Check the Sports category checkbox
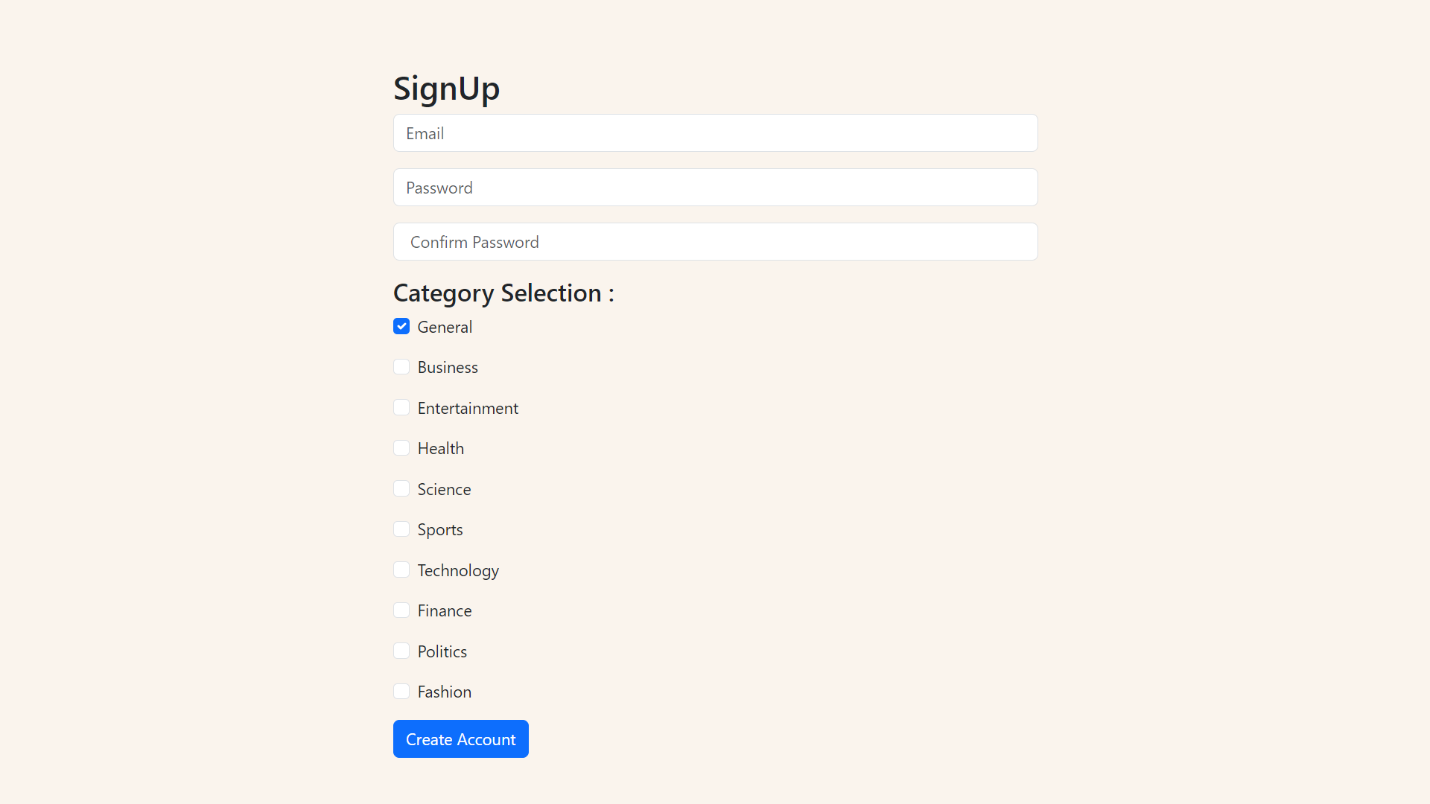1430x804 pixels. click(401, 529)
